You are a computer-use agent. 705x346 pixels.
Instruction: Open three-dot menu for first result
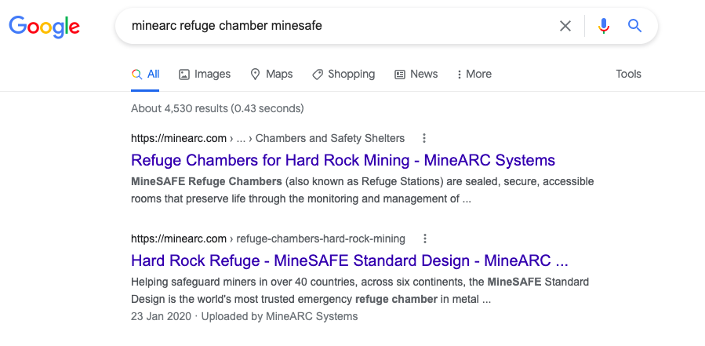point(424,138)
